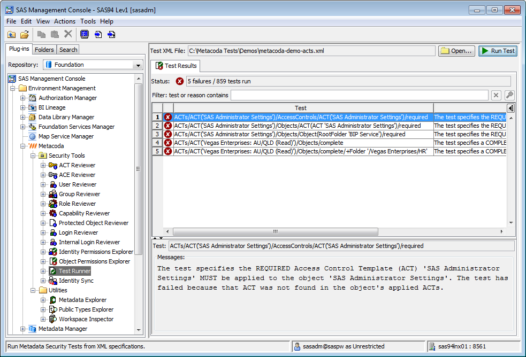Click the delete X toolbar icon
Screen dimensions: 526x357
68,34
